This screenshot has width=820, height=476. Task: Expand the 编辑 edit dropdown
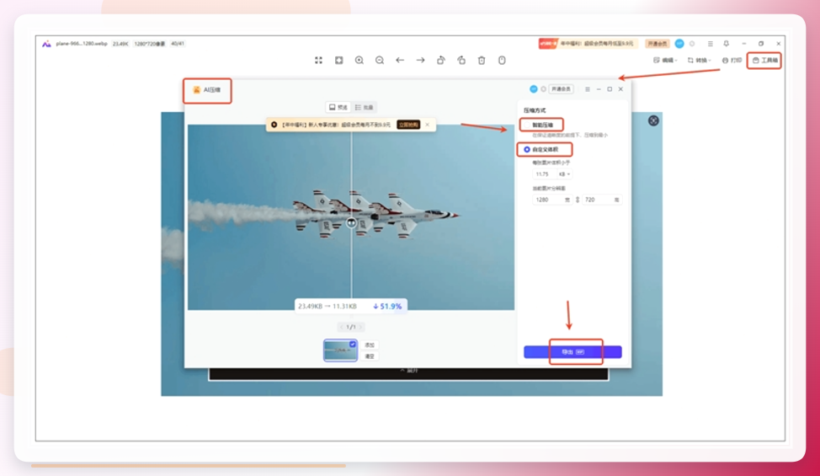tap(665, 60)
